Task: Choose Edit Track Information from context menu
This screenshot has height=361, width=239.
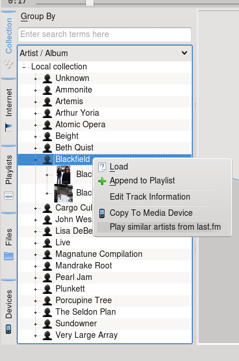Action: point(150,197)
